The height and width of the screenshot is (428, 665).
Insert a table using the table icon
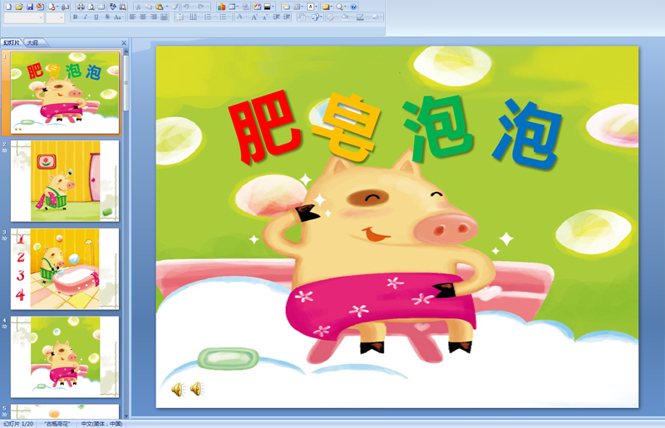232,7
